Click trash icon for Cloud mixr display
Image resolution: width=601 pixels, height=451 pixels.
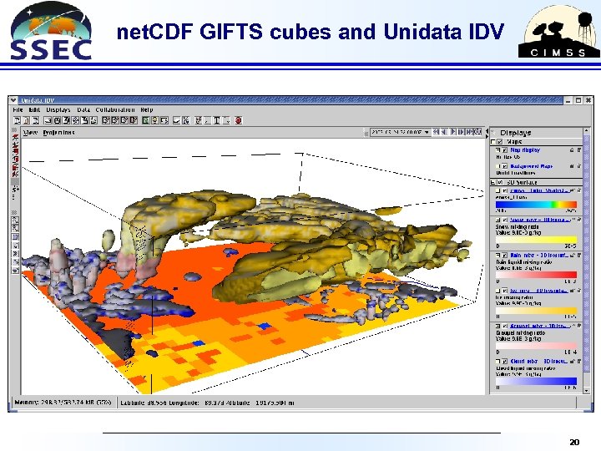(x=579, y=362)
